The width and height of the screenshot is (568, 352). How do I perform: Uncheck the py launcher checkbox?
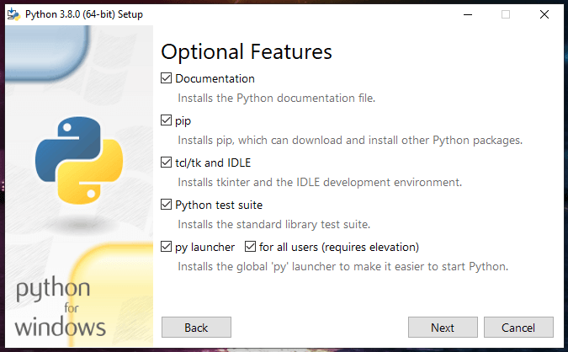pos(166,247)
